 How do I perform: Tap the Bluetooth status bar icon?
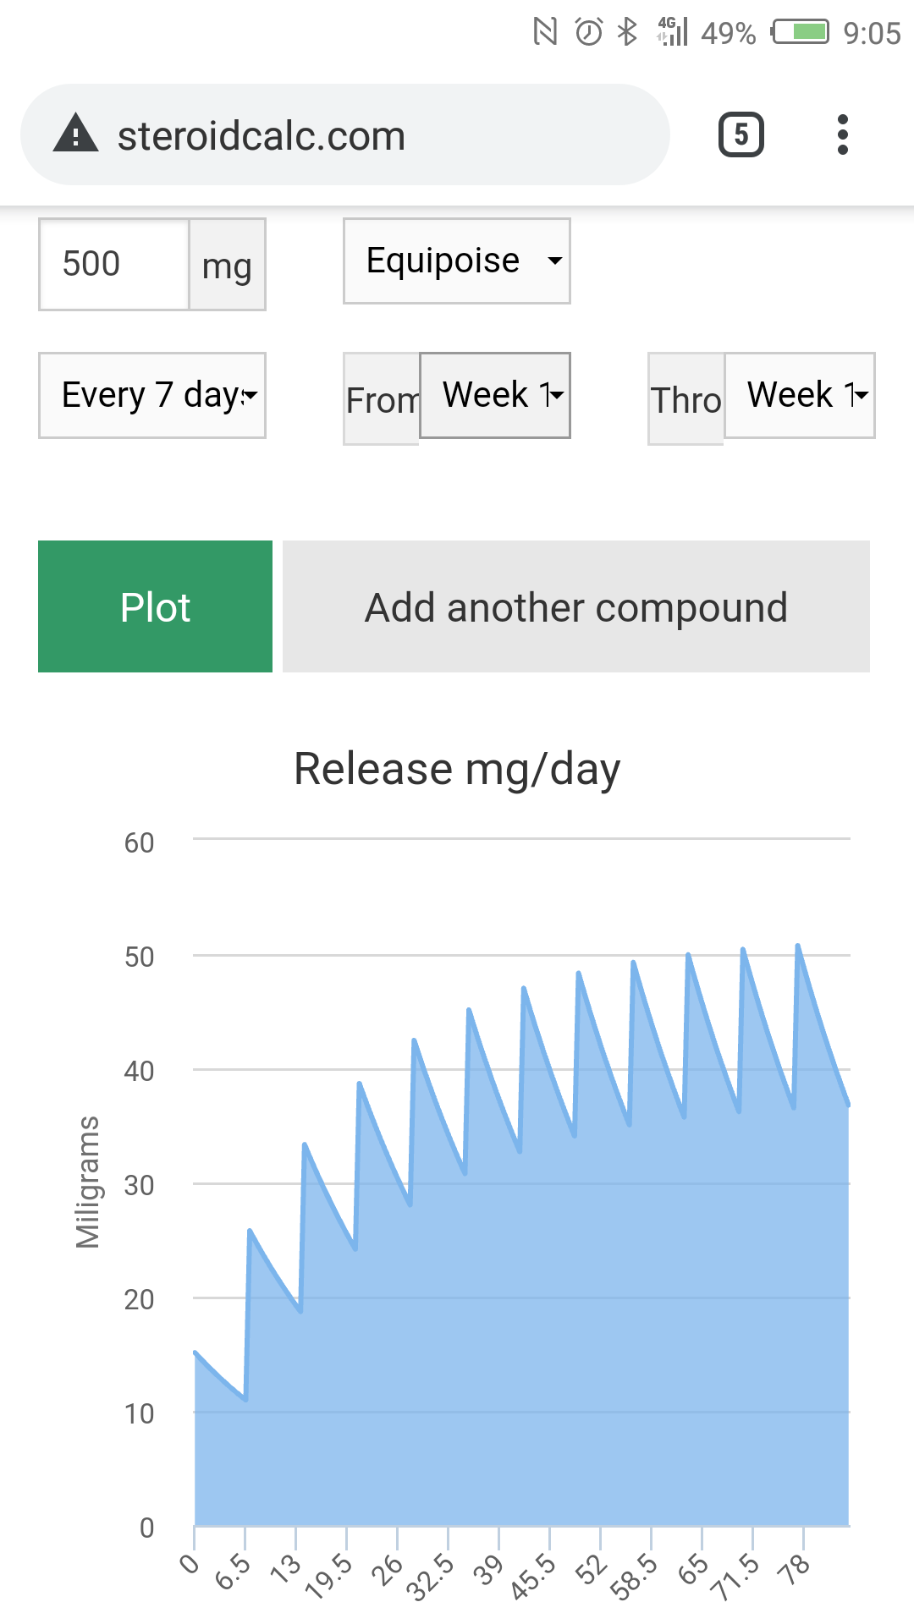pyautogui.click(x=627, y=32)
